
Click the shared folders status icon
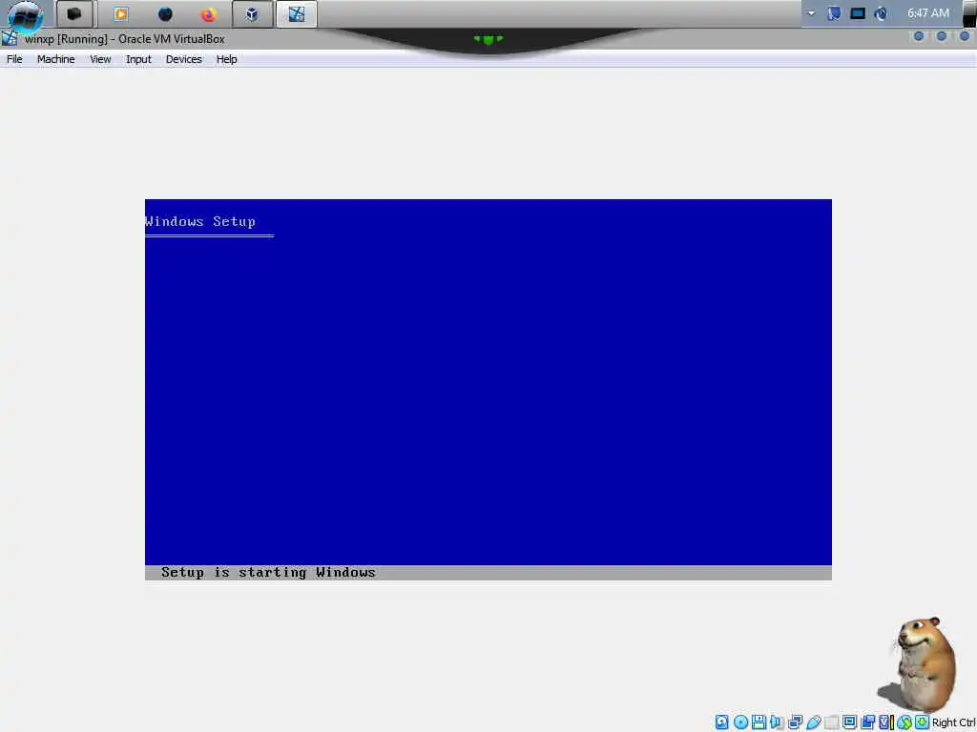(x=832, y=722)
